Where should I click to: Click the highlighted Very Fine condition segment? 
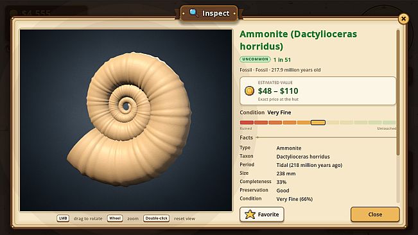(318, 123)
